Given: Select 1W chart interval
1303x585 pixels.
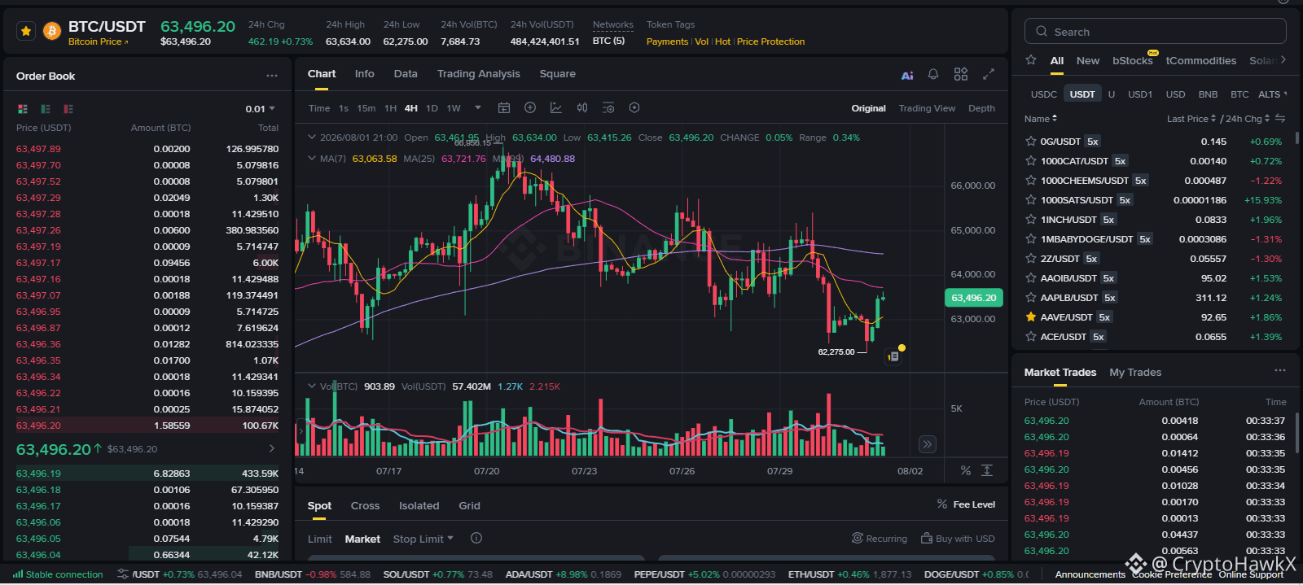Looking at the screenshot, I should [x=454, y=108].
